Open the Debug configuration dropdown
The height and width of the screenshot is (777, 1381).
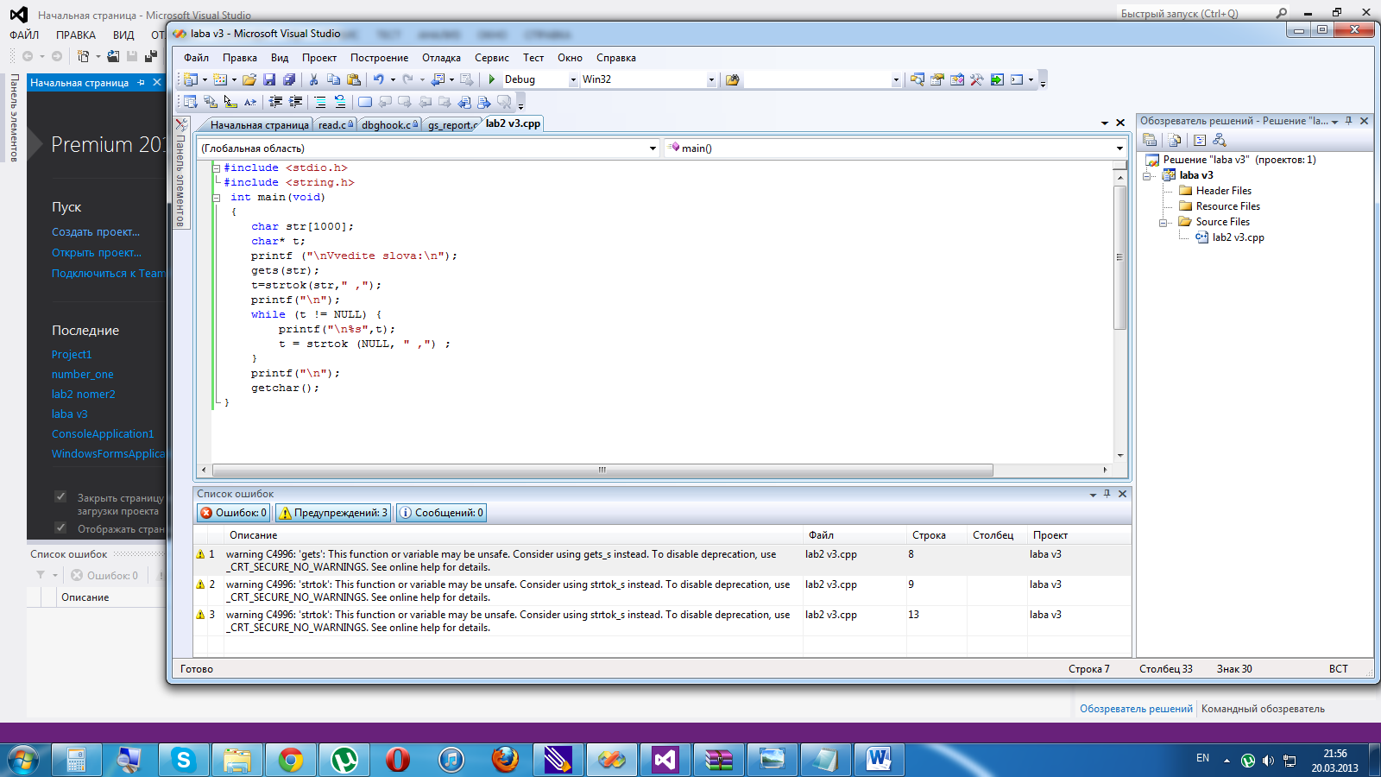573,79
